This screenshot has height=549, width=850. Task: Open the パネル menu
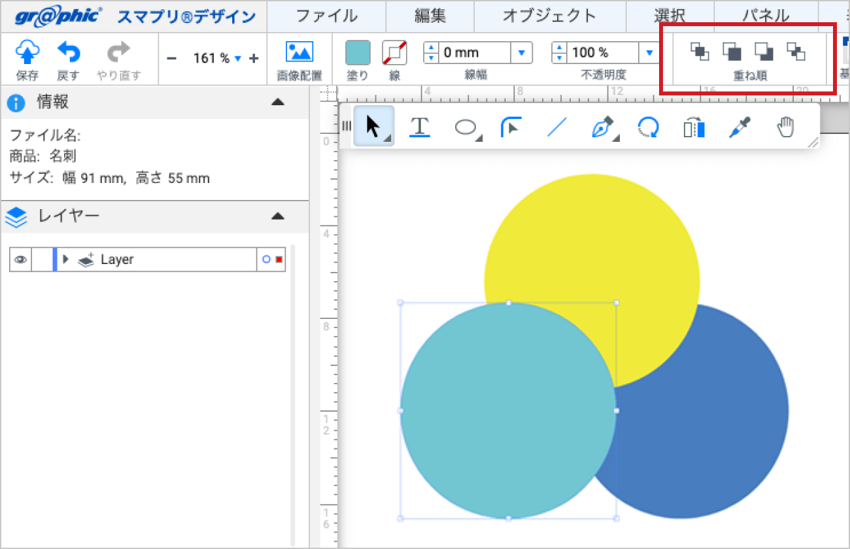tap(766, 16)
